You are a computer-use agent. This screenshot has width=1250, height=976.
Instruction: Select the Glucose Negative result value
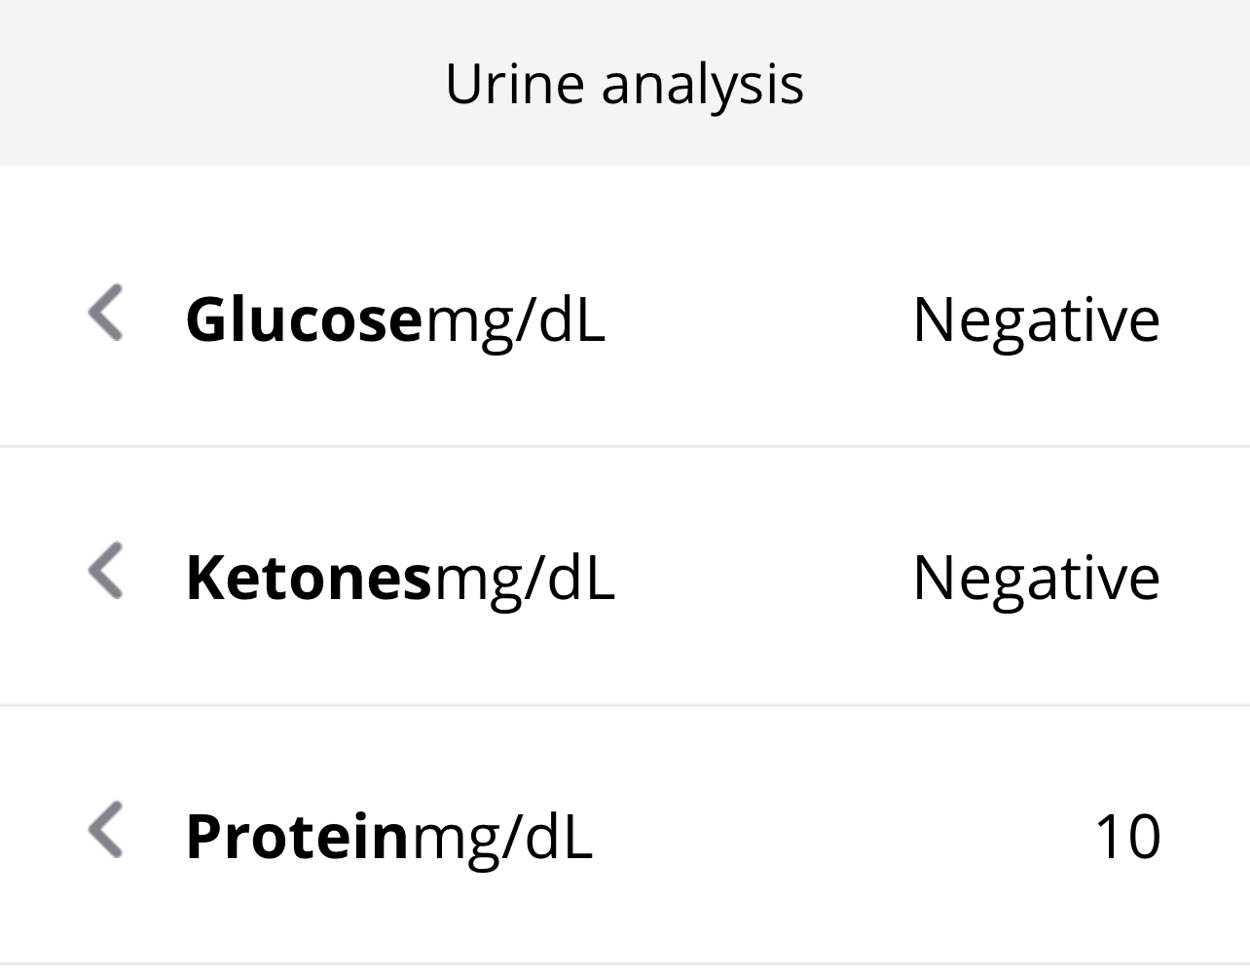point(1036,319)
